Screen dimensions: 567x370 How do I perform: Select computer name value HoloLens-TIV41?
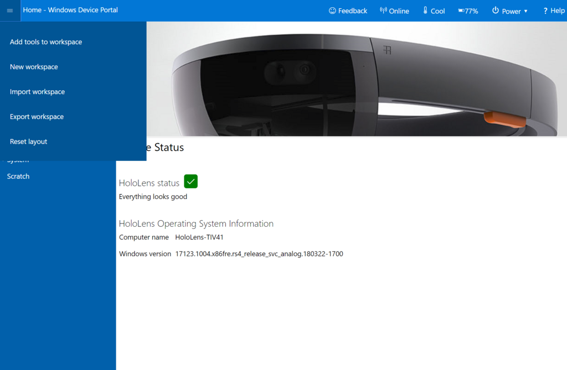(x=199, y=237)
